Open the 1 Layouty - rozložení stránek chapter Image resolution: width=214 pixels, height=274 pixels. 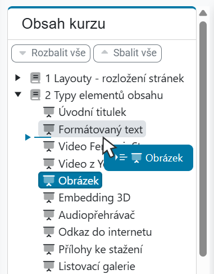(115, 78)
